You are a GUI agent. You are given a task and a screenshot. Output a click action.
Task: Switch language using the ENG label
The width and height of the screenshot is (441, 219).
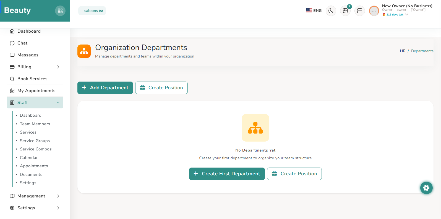point(317,11)
